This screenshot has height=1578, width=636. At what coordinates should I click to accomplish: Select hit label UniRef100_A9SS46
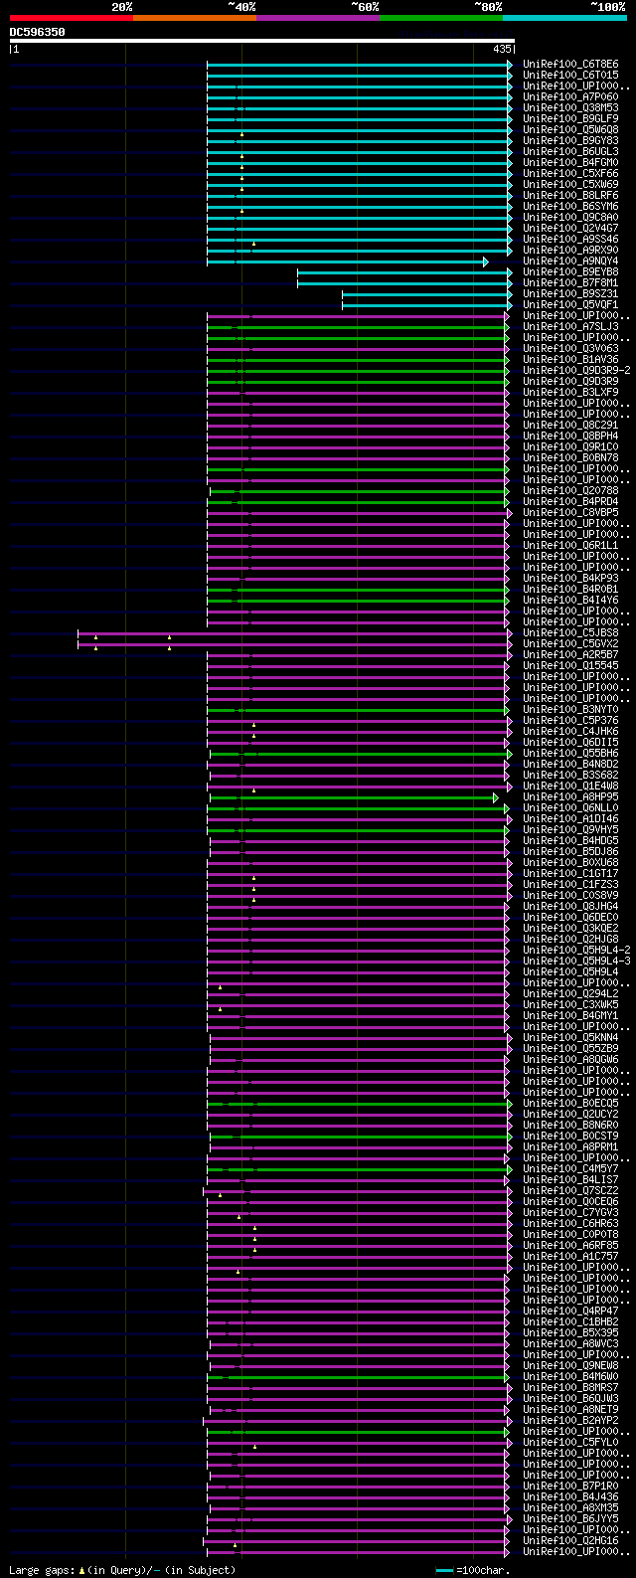tap(570, 240)
